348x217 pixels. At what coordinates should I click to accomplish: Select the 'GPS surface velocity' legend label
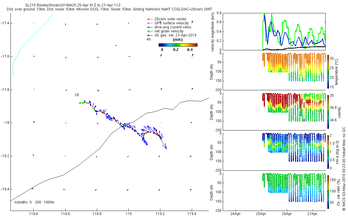[x=172, y=23]
